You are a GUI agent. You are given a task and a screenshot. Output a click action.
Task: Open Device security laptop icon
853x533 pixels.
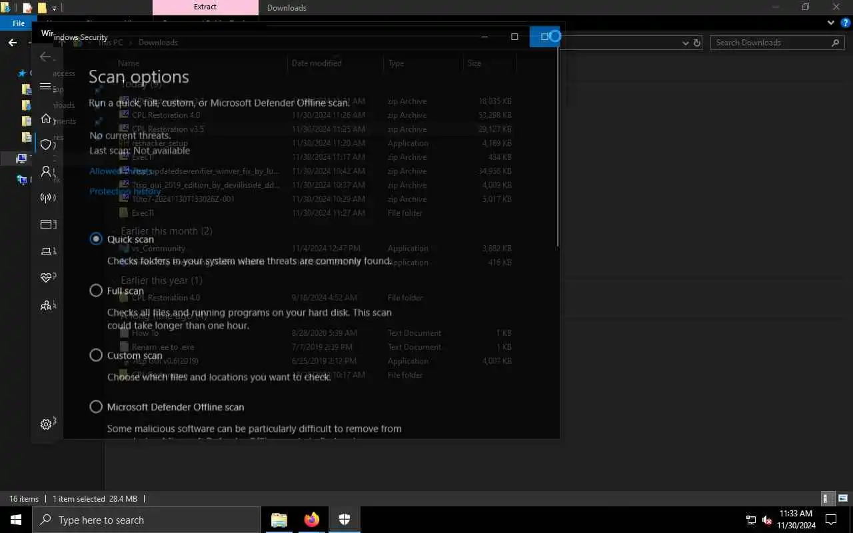[46, 251]
